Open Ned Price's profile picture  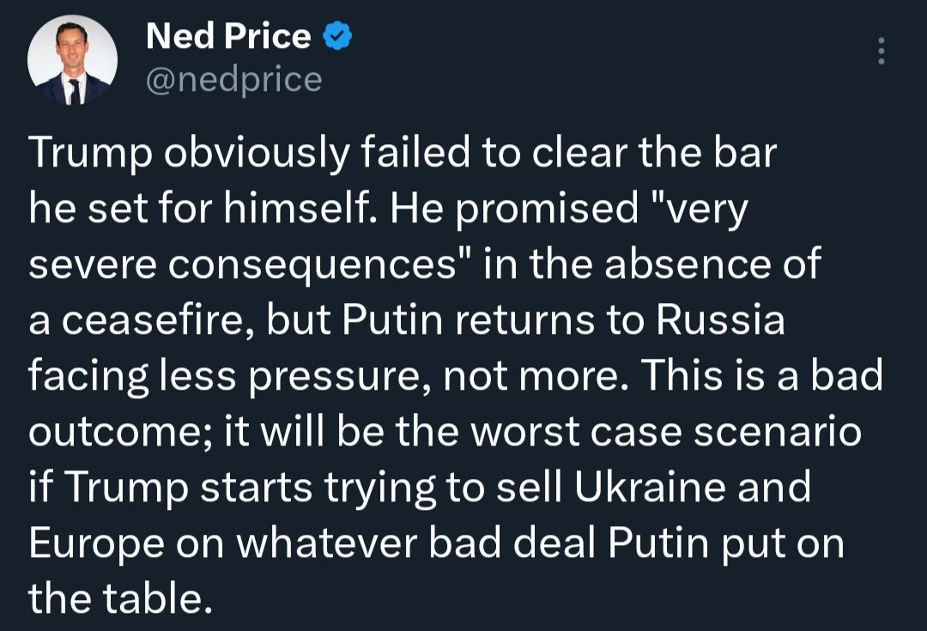[72, 60]
